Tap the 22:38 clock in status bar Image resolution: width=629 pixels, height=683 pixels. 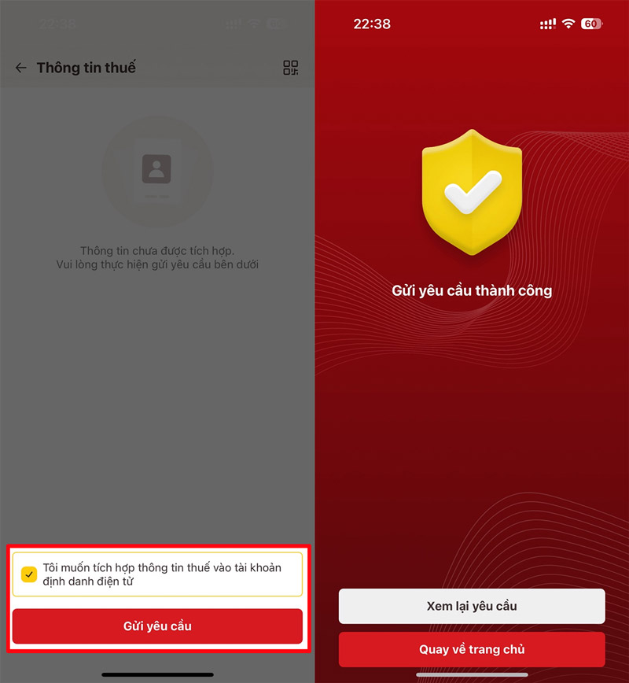pyautogui.click(x=372, y=24)
